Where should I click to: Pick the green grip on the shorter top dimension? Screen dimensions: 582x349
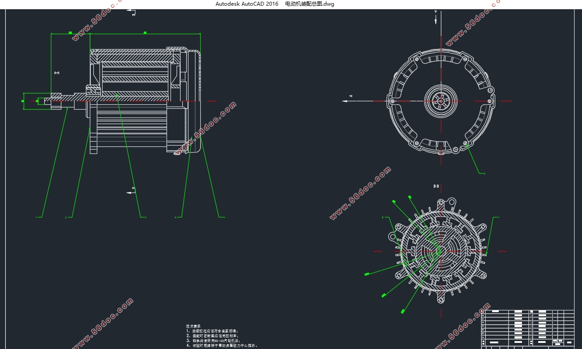pyautogui.click(x=70, y=32)
